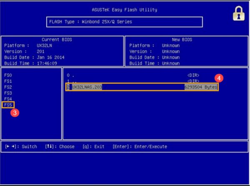This screenshot has width=250, height=186.
Task: Select the FS3 file system
Action: [8, 93]
